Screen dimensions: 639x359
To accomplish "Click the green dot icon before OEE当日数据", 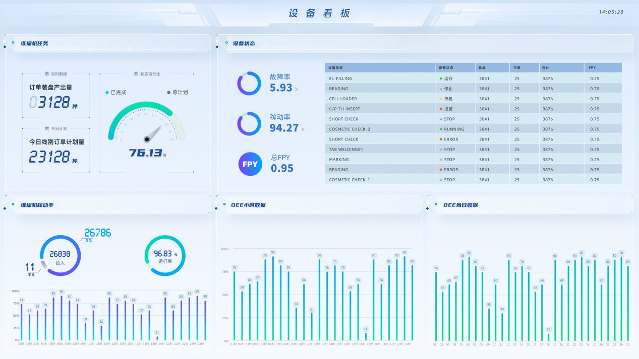I will point(435,204).
